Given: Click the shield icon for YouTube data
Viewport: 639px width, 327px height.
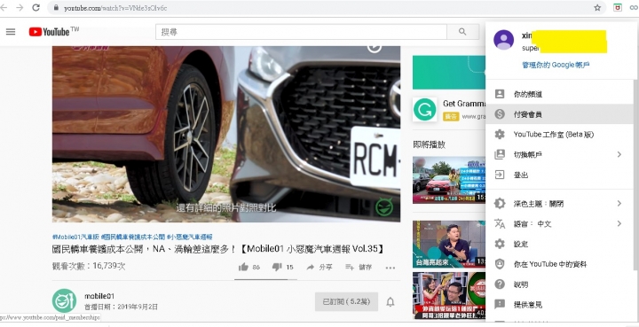Looking at the screenshot, I should [x=499, y=264].
